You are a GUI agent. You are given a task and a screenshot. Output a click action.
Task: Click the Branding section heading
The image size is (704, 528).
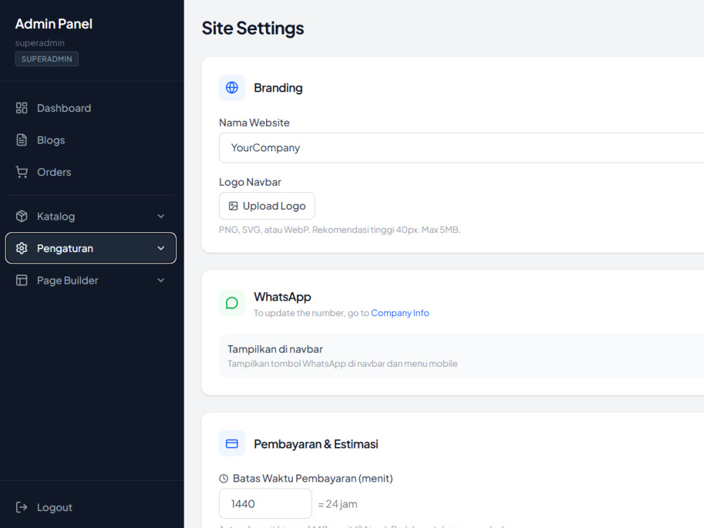278,88
